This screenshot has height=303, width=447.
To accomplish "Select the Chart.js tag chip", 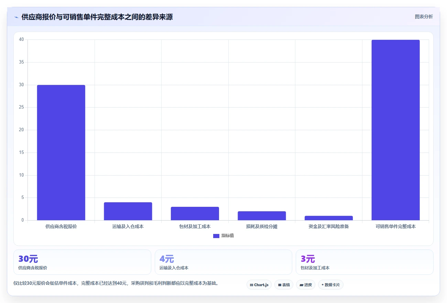I will pos(259,285).
